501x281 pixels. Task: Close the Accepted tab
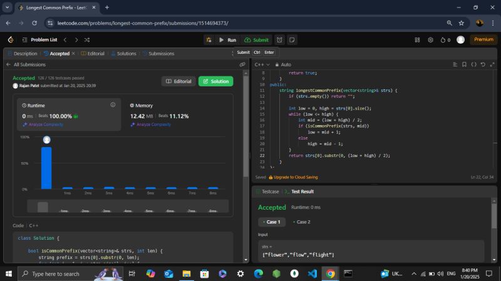73,53
